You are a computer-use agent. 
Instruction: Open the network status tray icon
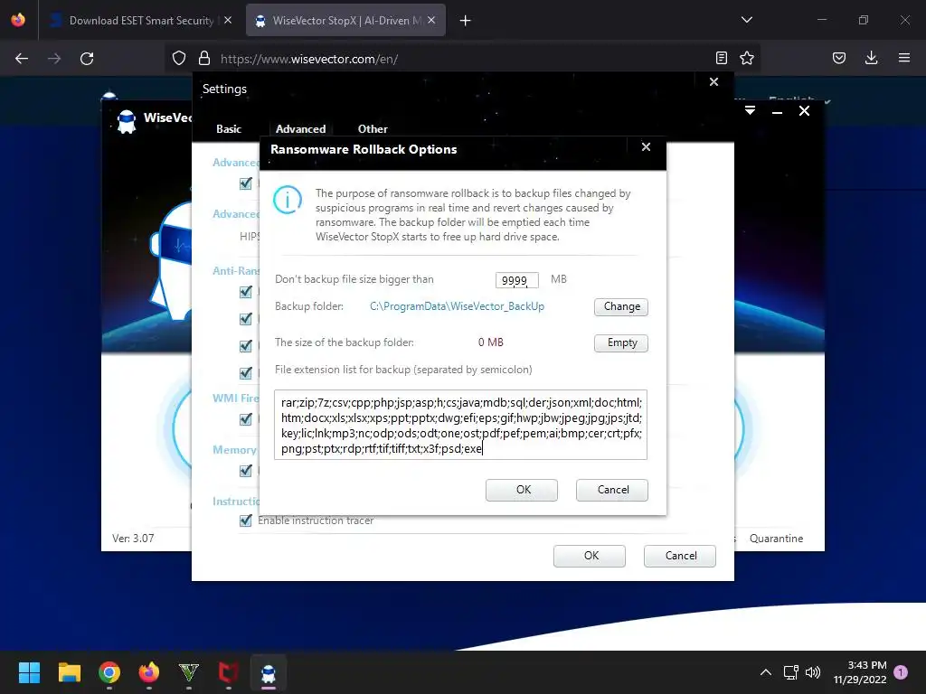(790, 672)
